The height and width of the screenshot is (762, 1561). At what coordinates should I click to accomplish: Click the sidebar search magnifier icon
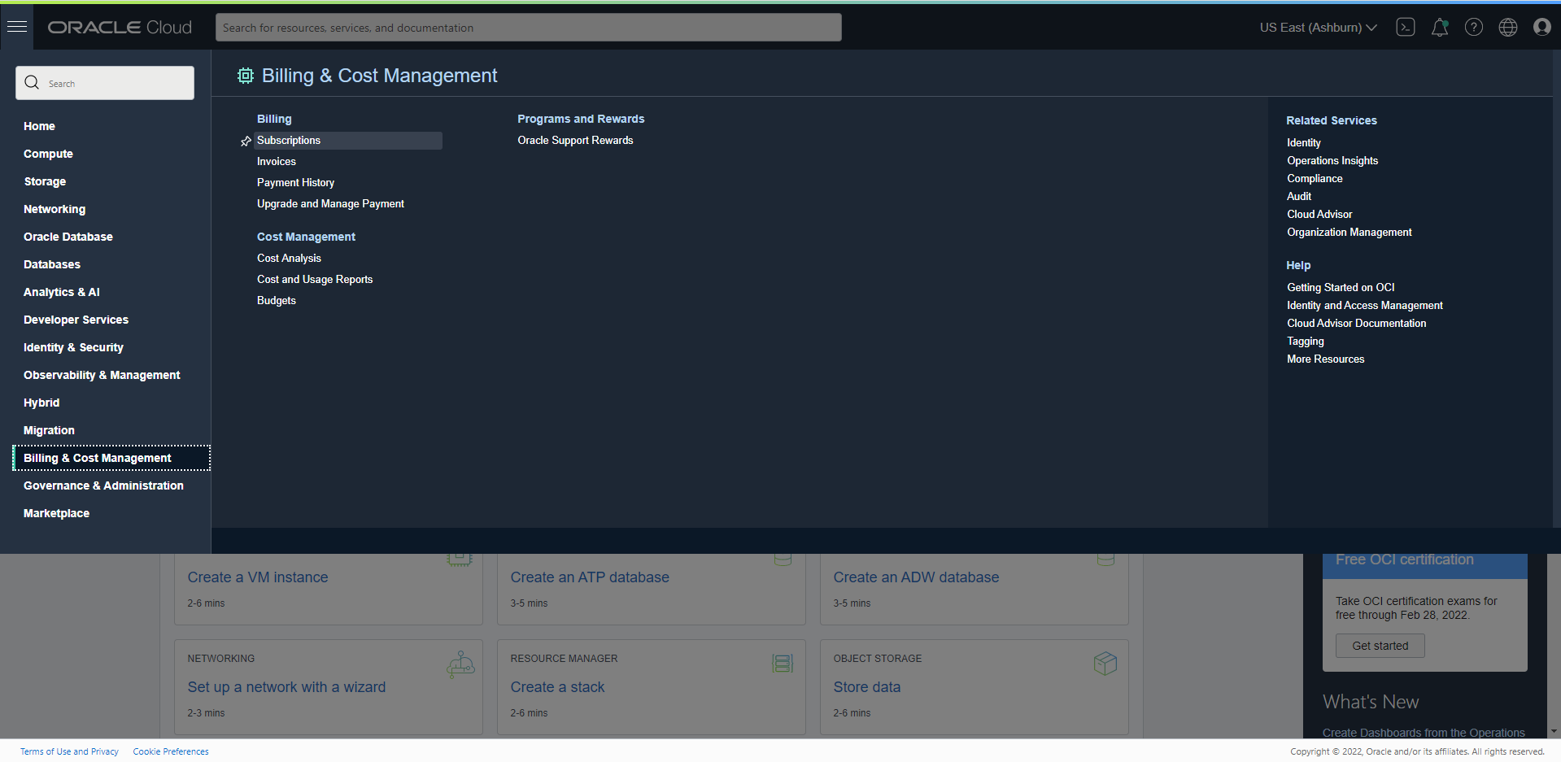click(x=32, y=82)
